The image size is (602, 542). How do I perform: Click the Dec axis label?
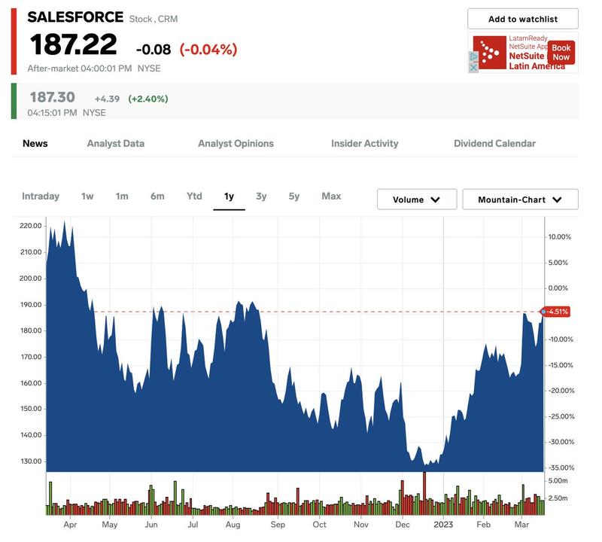tap(403, 525)
